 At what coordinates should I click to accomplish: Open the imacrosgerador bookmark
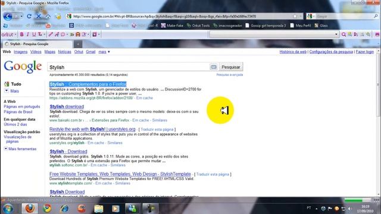(227, 26)
